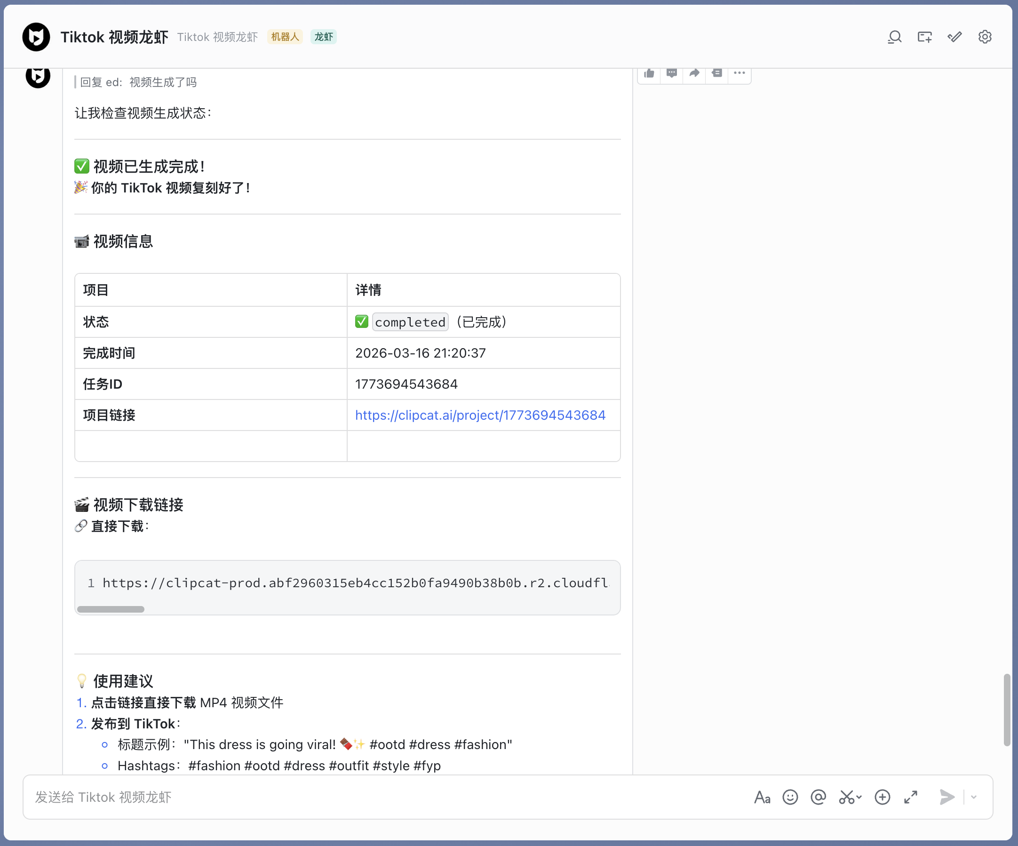The image size is (1018, 846).
Task: Click the thumbs-up reaction icon
Action: pyautogui.click(x=649, y=73)
